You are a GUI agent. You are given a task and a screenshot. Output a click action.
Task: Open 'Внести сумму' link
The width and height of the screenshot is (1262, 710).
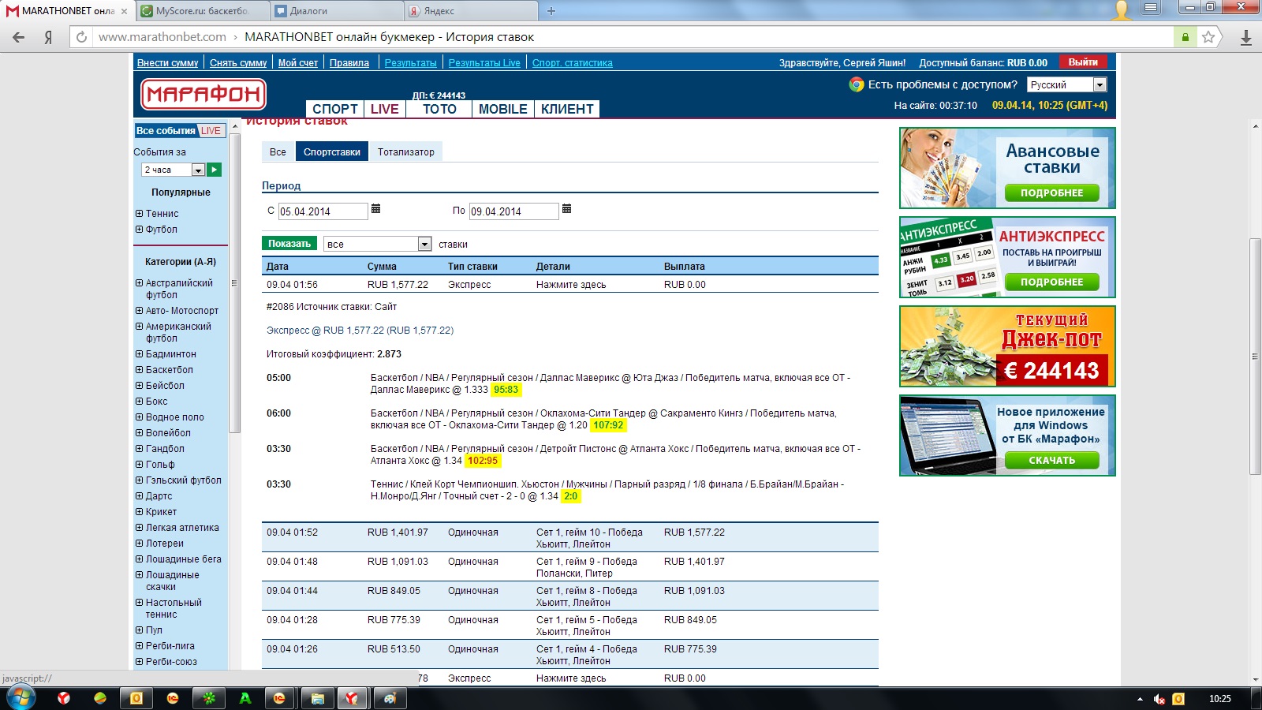click(x=167, y=63)
